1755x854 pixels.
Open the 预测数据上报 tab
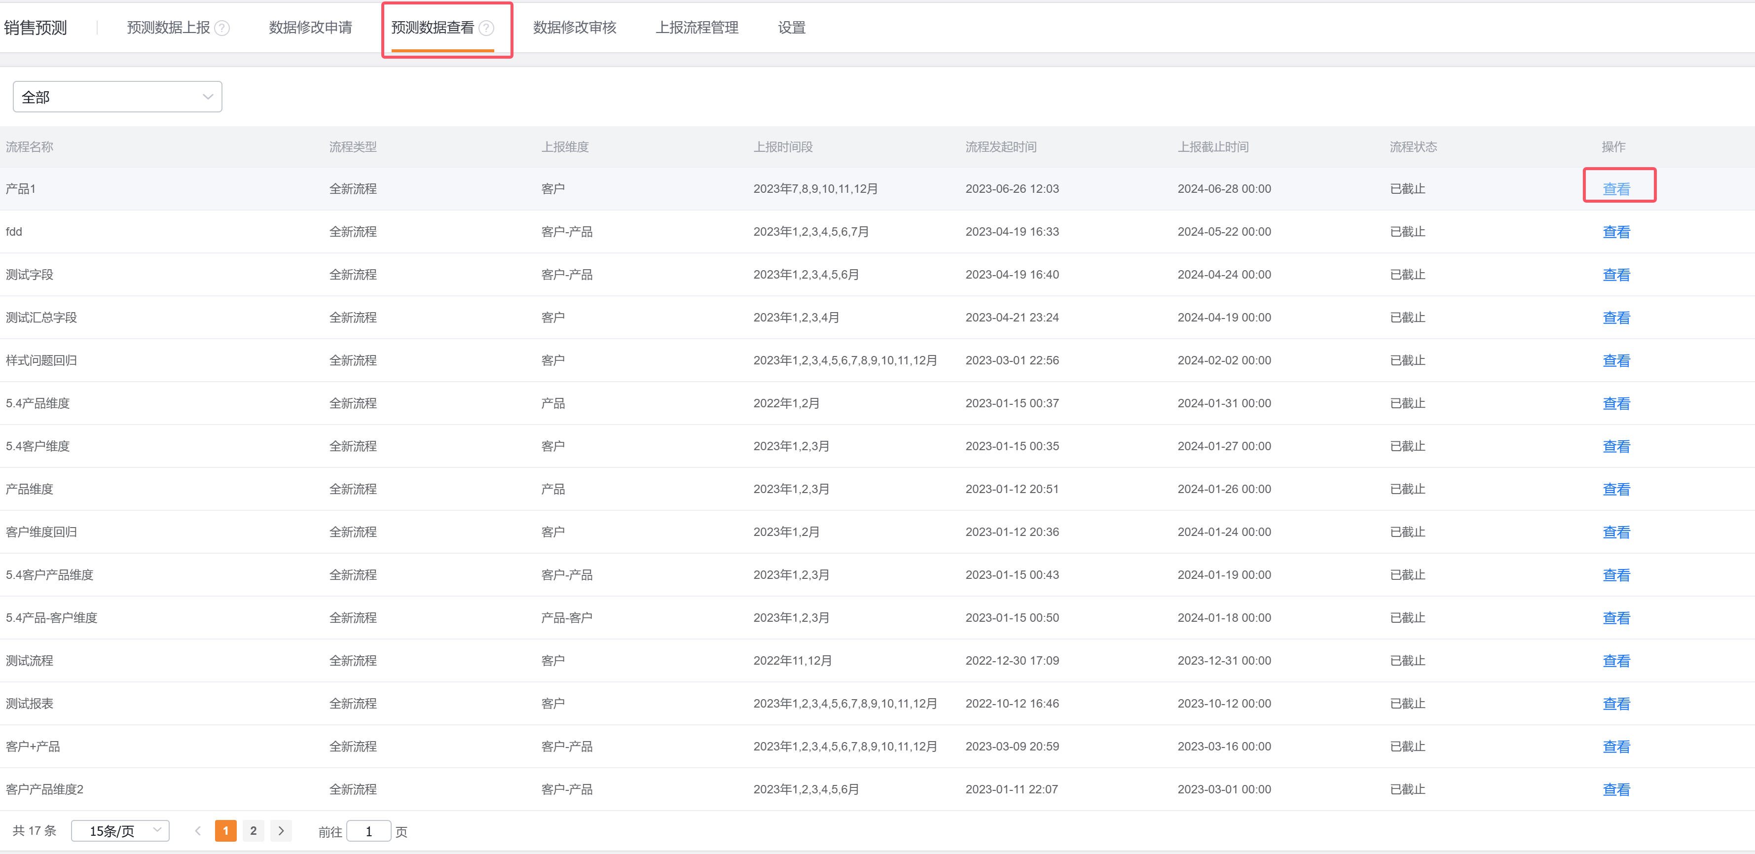[x=168, y=28]
